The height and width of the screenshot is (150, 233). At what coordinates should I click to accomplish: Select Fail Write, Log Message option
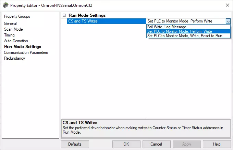tap(188, 27)
